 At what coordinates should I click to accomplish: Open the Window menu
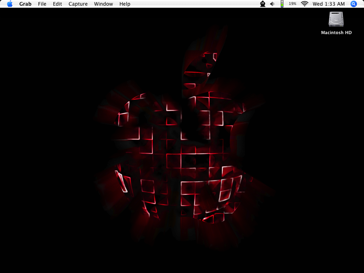pyautogui.click(x=103, y=4)
